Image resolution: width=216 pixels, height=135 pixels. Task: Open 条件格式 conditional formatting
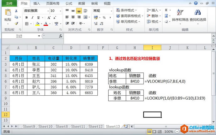point(126,10)
